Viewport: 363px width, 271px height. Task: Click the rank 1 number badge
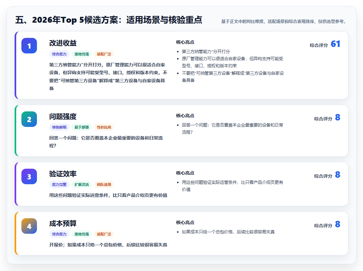point(29,46)
